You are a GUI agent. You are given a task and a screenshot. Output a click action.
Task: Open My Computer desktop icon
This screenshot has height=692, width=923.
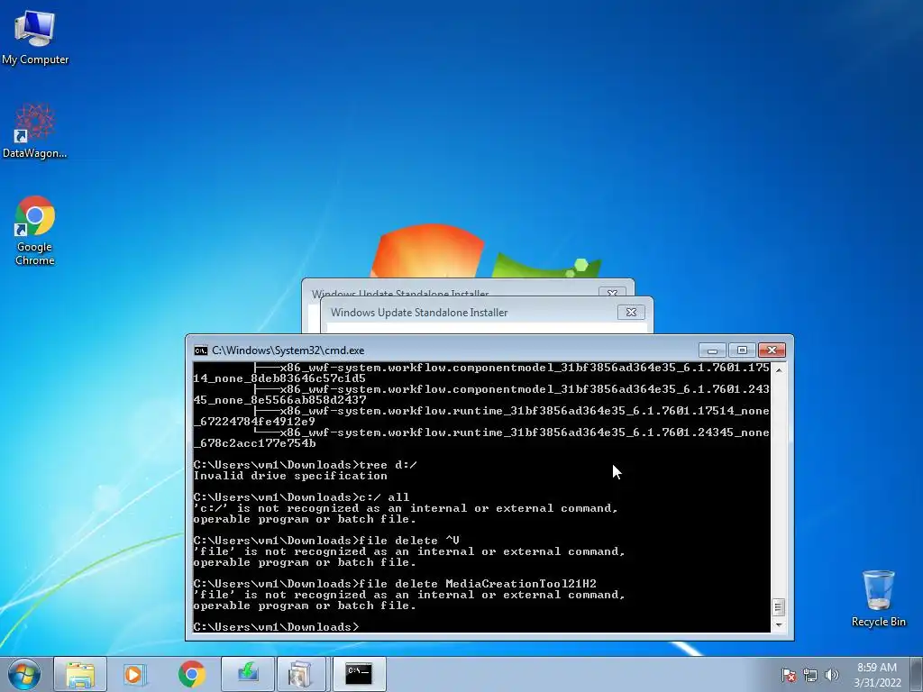[x=35, y=38]
